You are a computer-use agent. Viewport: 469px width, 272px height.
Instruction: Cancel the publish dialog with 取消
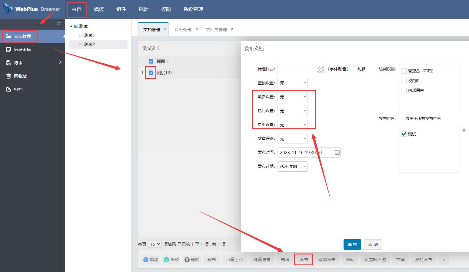tap(373, 244)
